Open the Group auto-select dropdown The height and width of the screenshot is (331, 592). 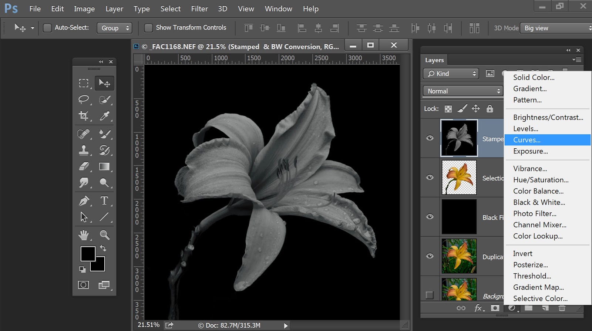click(x=114, y=28)
